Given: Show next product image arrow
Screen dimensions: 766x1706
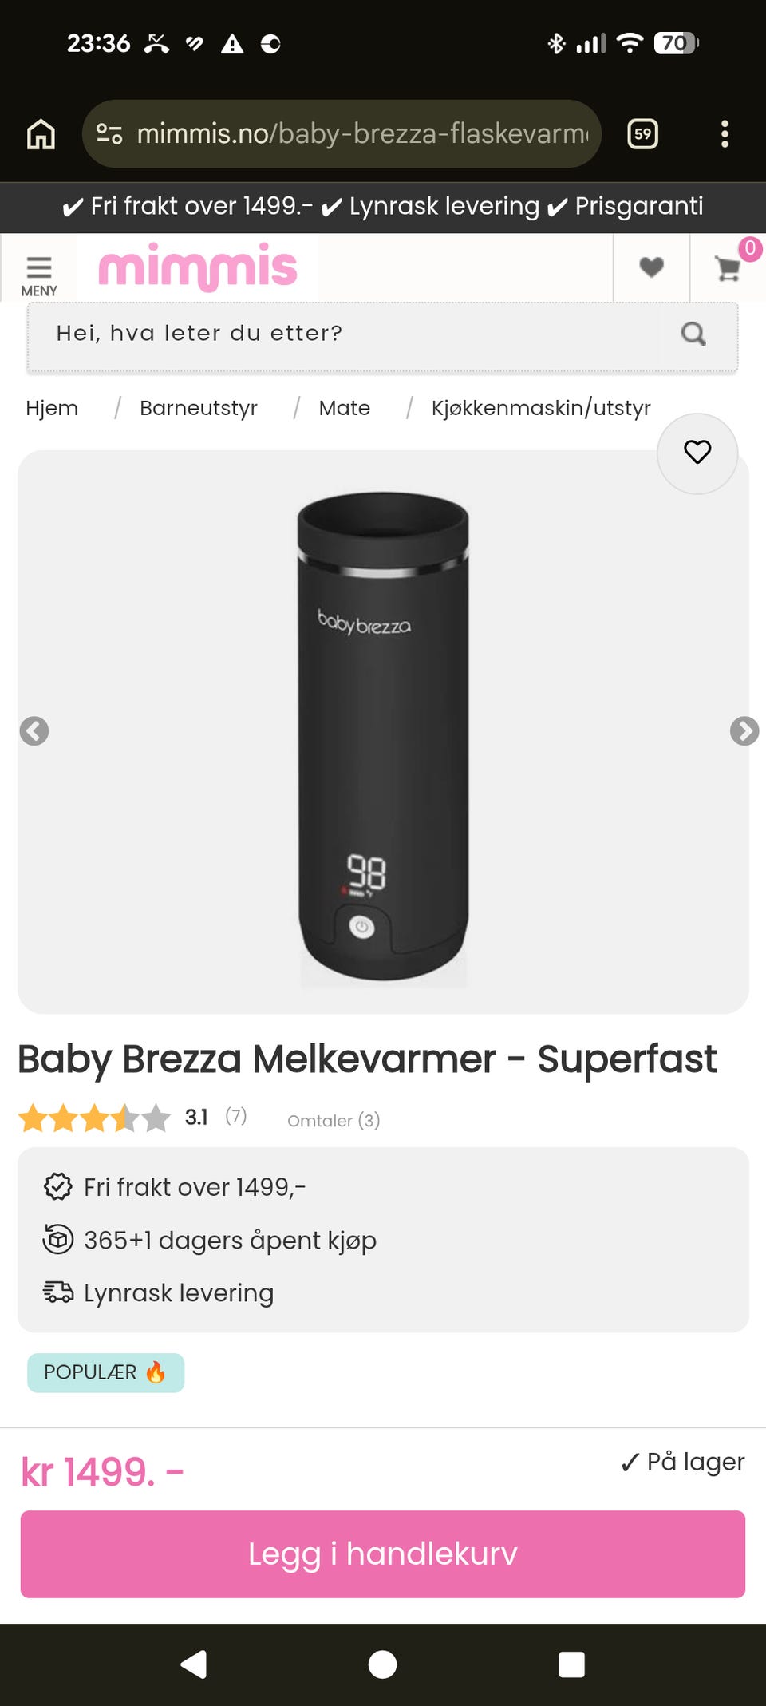Looking at the screenshot, I should point(744,730).
